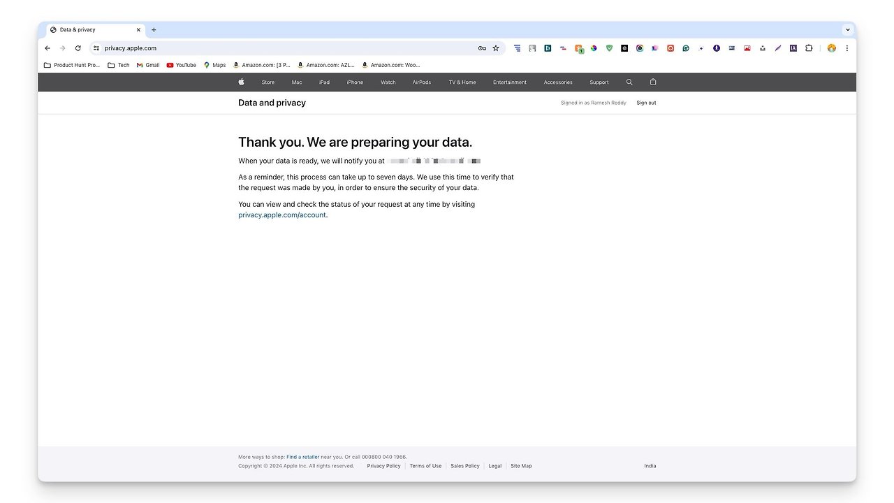This screenshot has height=503, width=894.
Task: Open the Legal footer link
Action: point(495,466)
